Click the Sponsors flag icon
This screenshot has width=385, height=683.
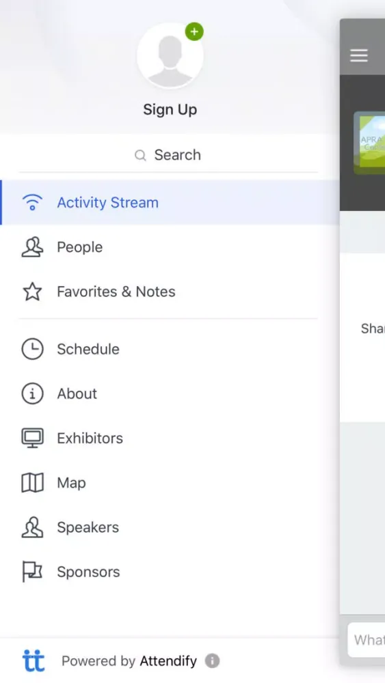click(32, 572)
